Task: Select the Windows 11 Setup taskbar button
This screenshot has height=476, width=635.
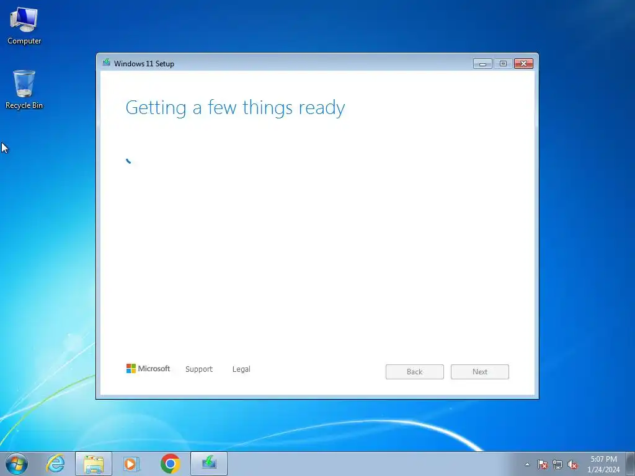Action: click(x=209, y=464)
